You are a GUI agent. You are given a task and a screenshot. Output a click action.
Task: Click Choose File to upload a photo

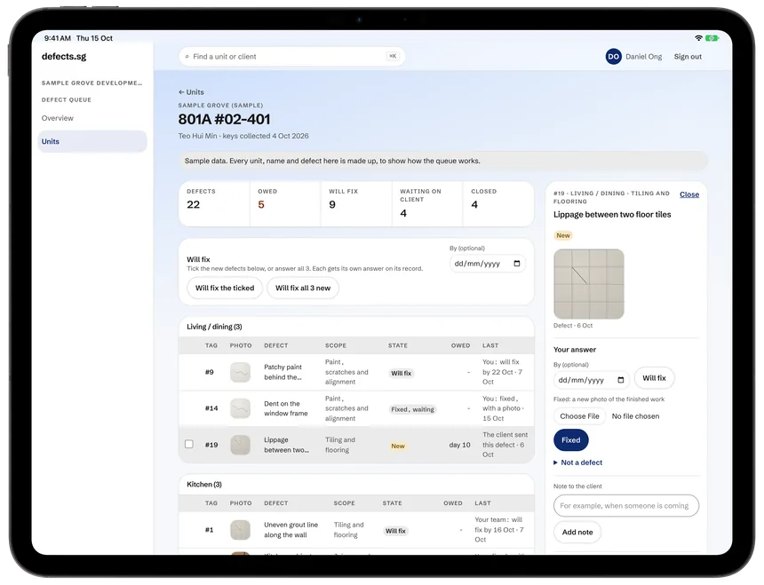[579, 416]
